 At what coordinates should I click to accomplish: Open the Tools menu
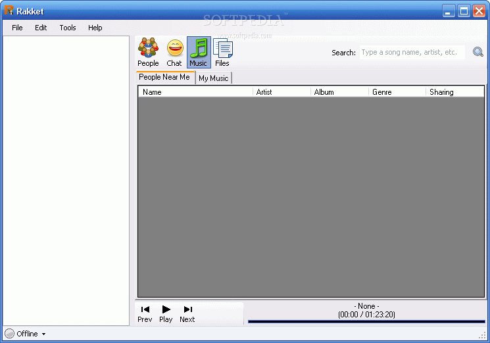(68, 28)
